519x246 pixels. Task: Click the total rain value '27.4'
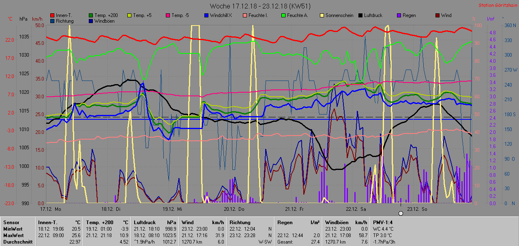click(x=315, y=242)
